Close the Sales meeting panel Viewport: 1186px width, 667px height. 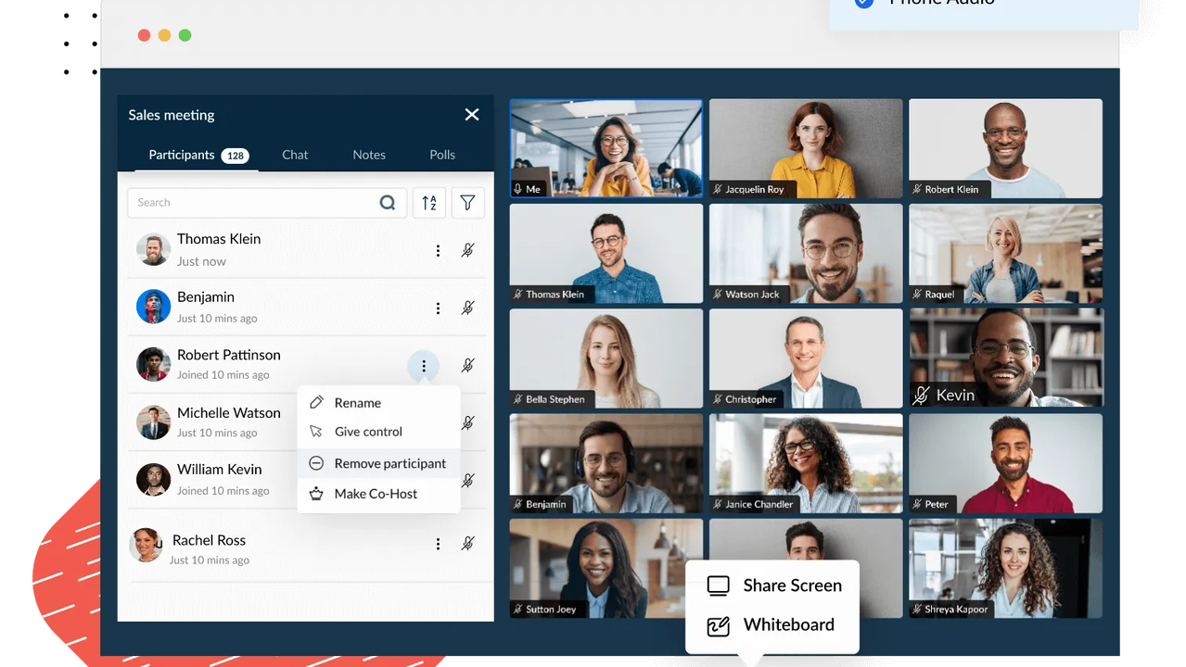[x=472, y=115]
